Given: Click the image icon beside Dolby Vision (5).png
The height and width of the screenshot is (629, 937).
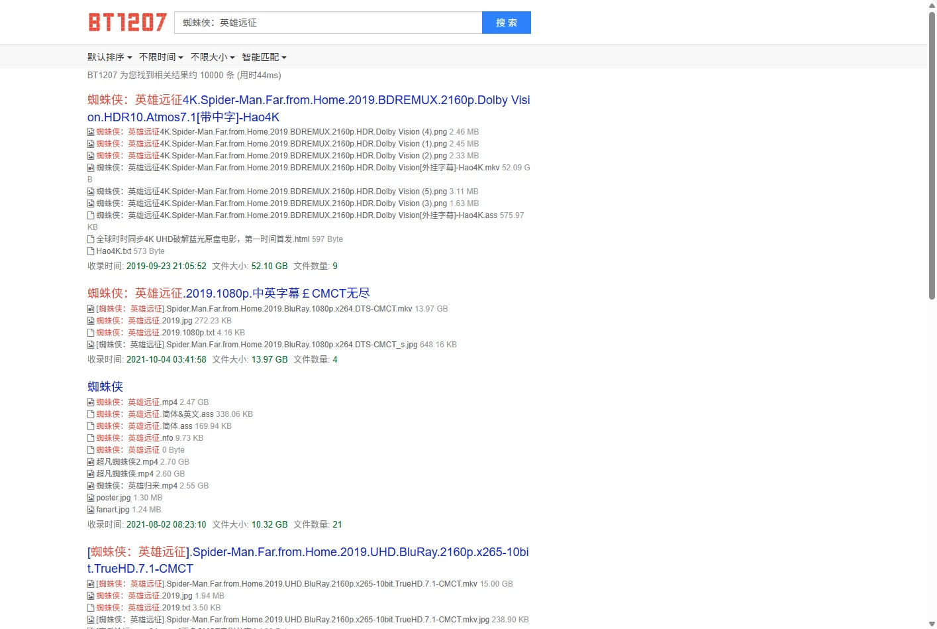Looking at the screenshot, I should [x=91, y=192].
